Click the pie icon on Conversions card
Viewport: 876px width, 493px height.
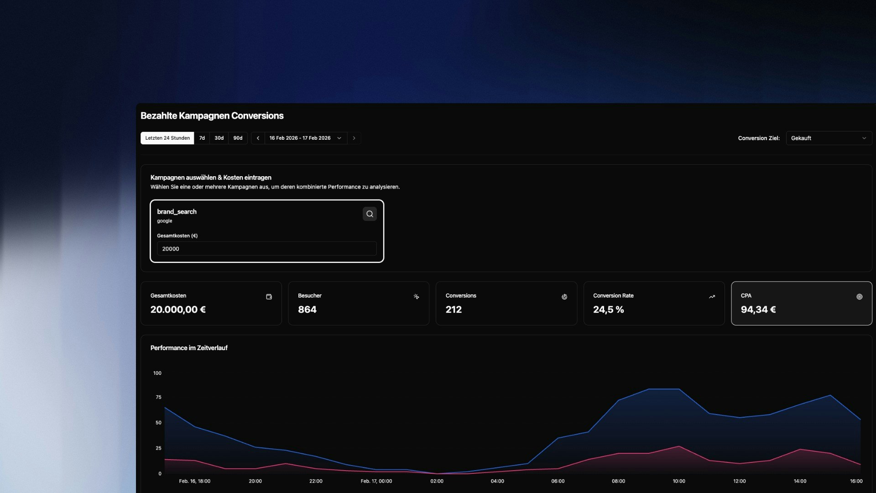coord(564,297)
